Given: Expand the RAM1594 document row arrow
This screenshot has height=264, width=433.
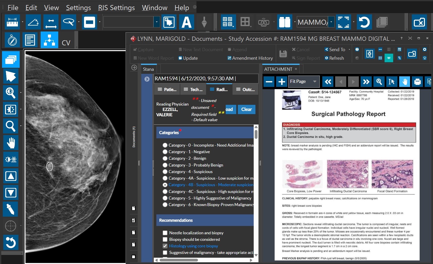Looking at the screenshot, I should pyautogui.click(x=147, y=79).
